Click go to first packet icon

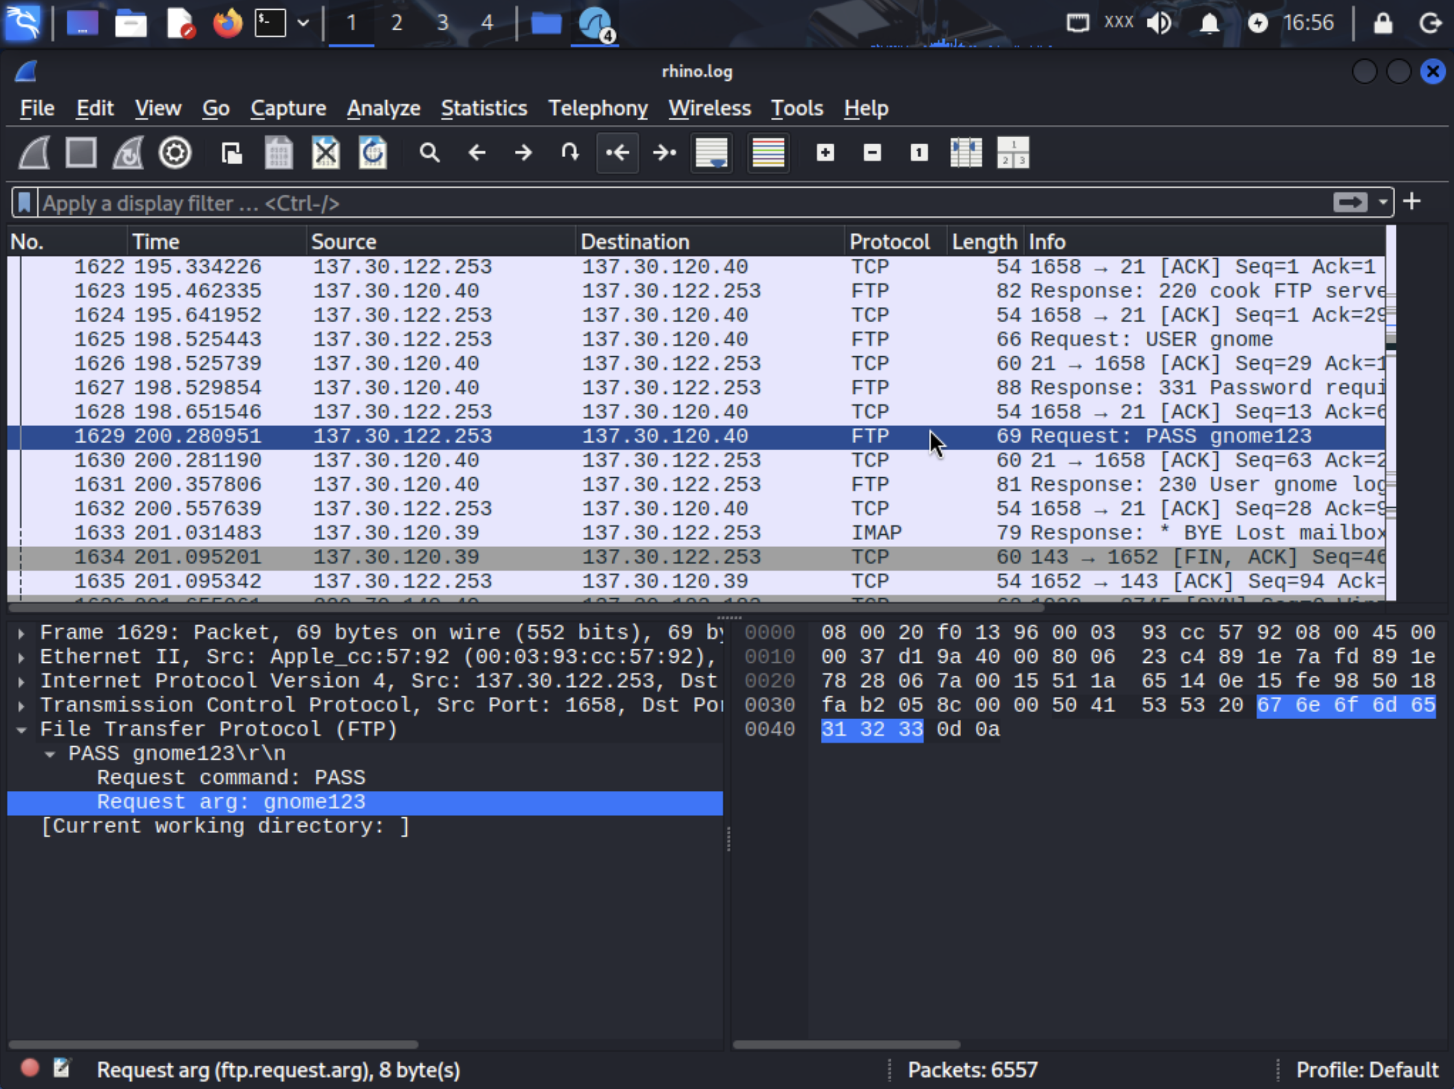(x=616, y=153)
